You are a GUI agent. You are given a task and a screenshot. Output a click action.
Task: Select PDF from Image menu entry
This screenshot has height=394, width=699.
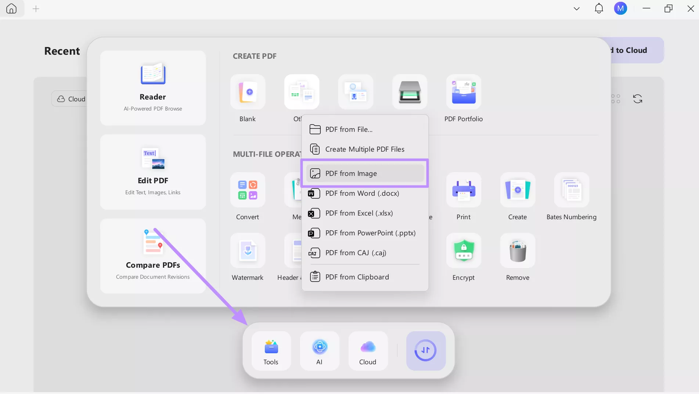[364, 173]
